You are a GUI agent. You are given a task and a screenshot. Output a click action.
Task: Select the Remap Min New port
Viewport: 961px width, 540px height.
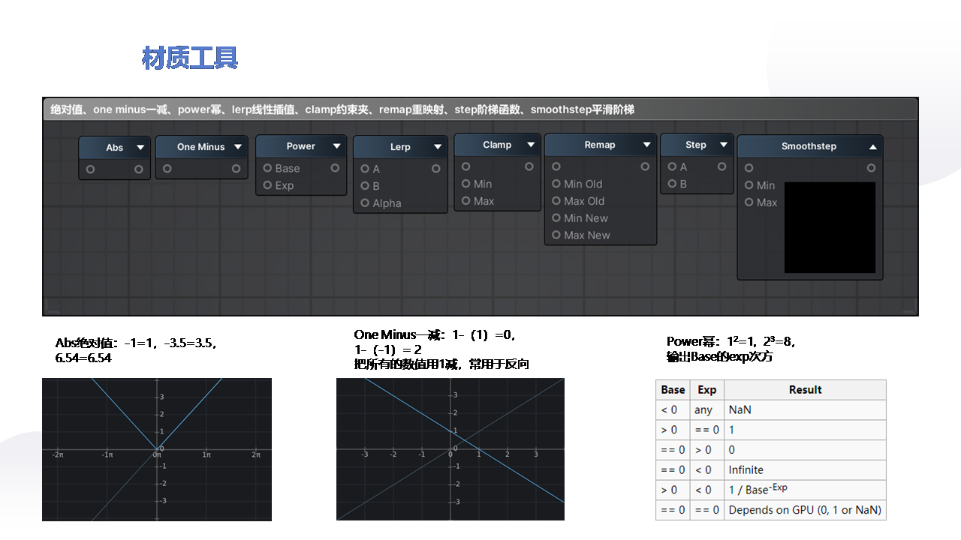click(x=556, y=218)
